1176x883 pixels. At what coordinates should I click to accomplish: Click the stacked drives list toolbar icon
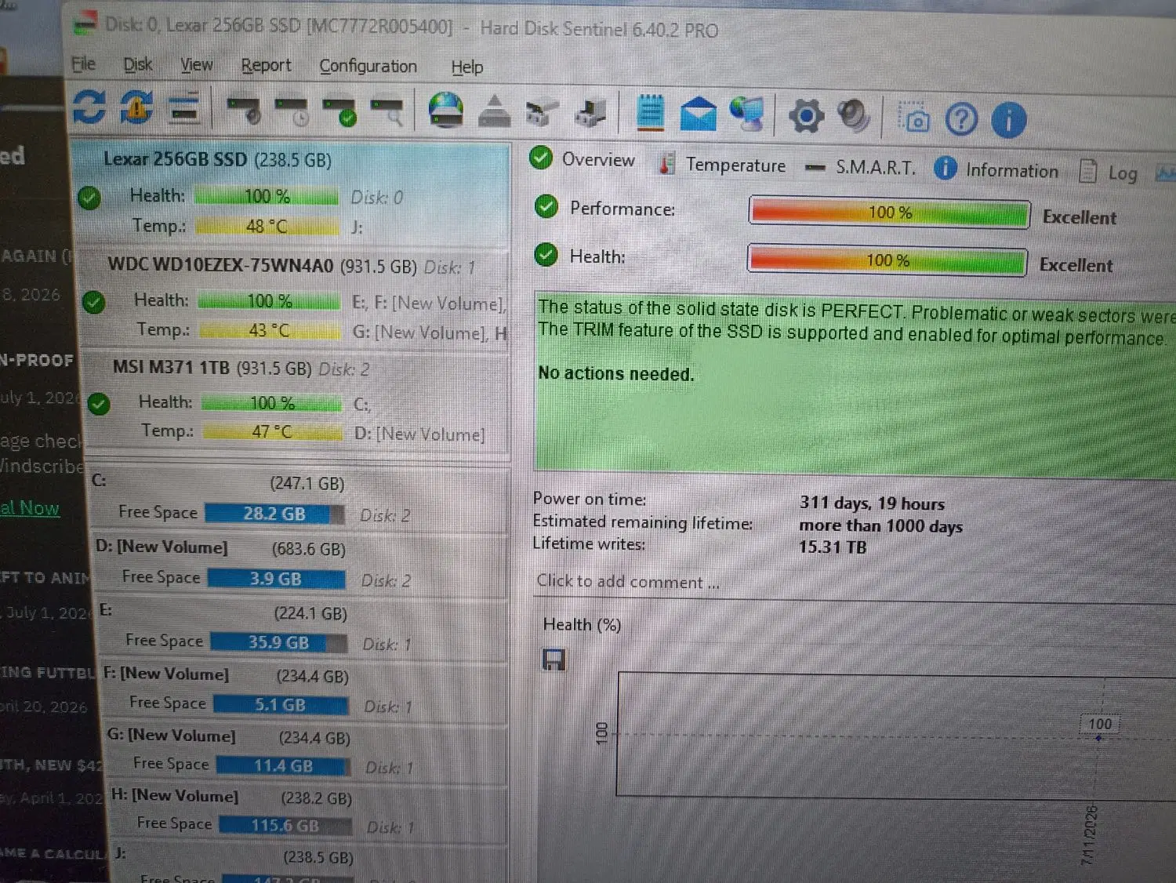coord(185,108)
